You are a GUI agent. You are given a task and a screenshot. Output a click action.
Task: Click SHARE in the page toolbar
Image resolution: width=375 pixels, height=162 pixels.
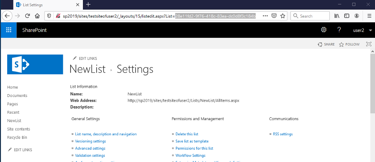click(326, 44)
